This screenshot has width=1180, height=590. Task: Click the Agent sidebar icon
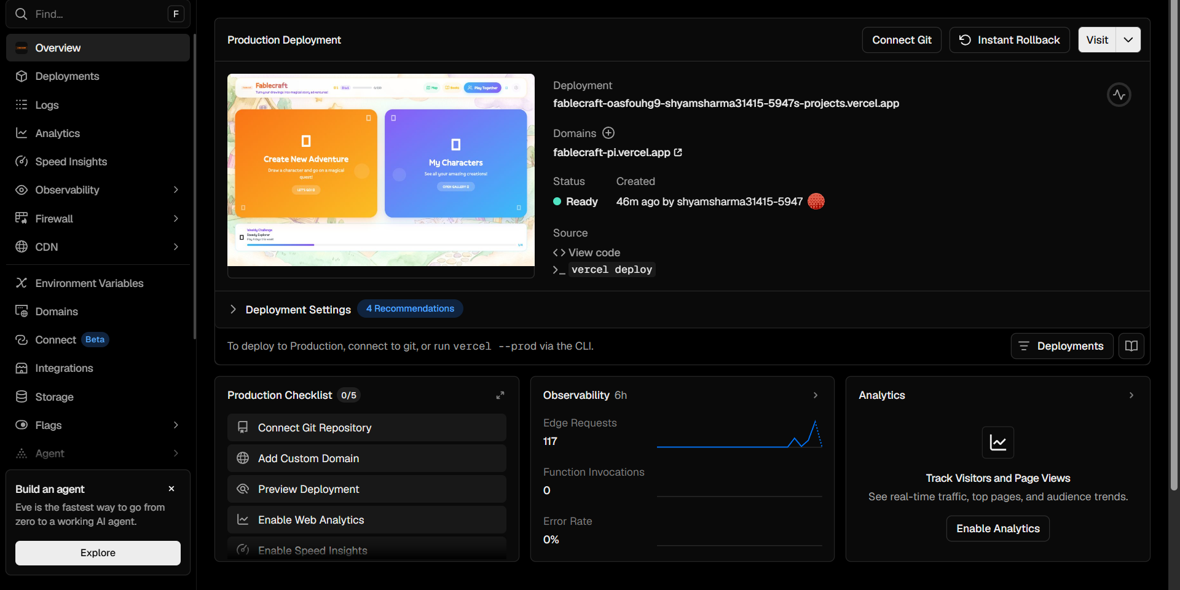22,454
